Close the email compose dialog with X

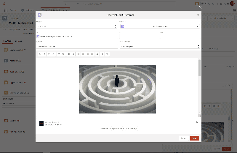(x=200, y=7)
